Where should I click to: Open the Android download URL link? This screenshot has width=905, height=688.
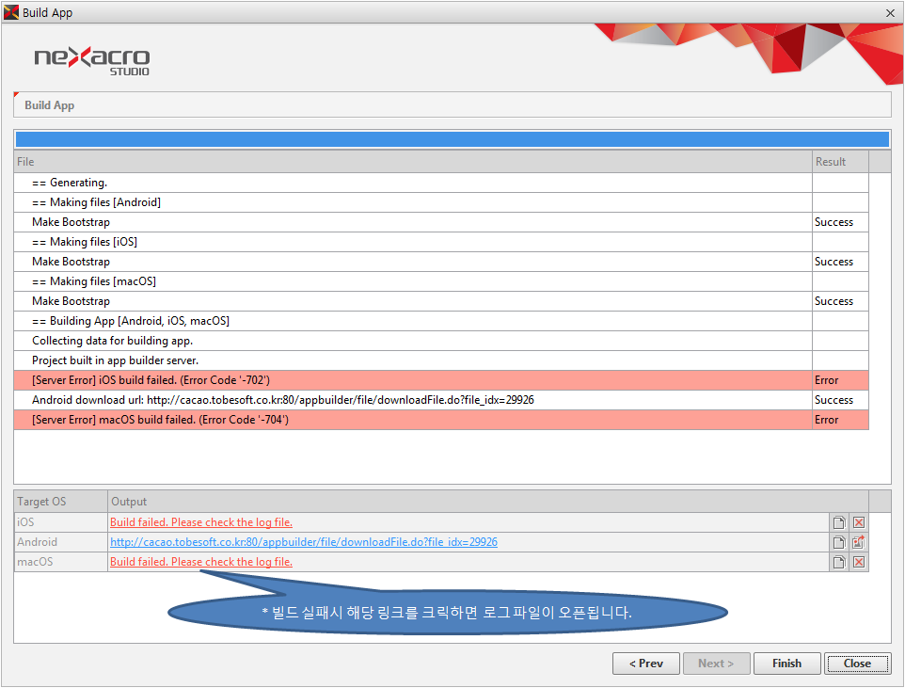pos(304,542)
